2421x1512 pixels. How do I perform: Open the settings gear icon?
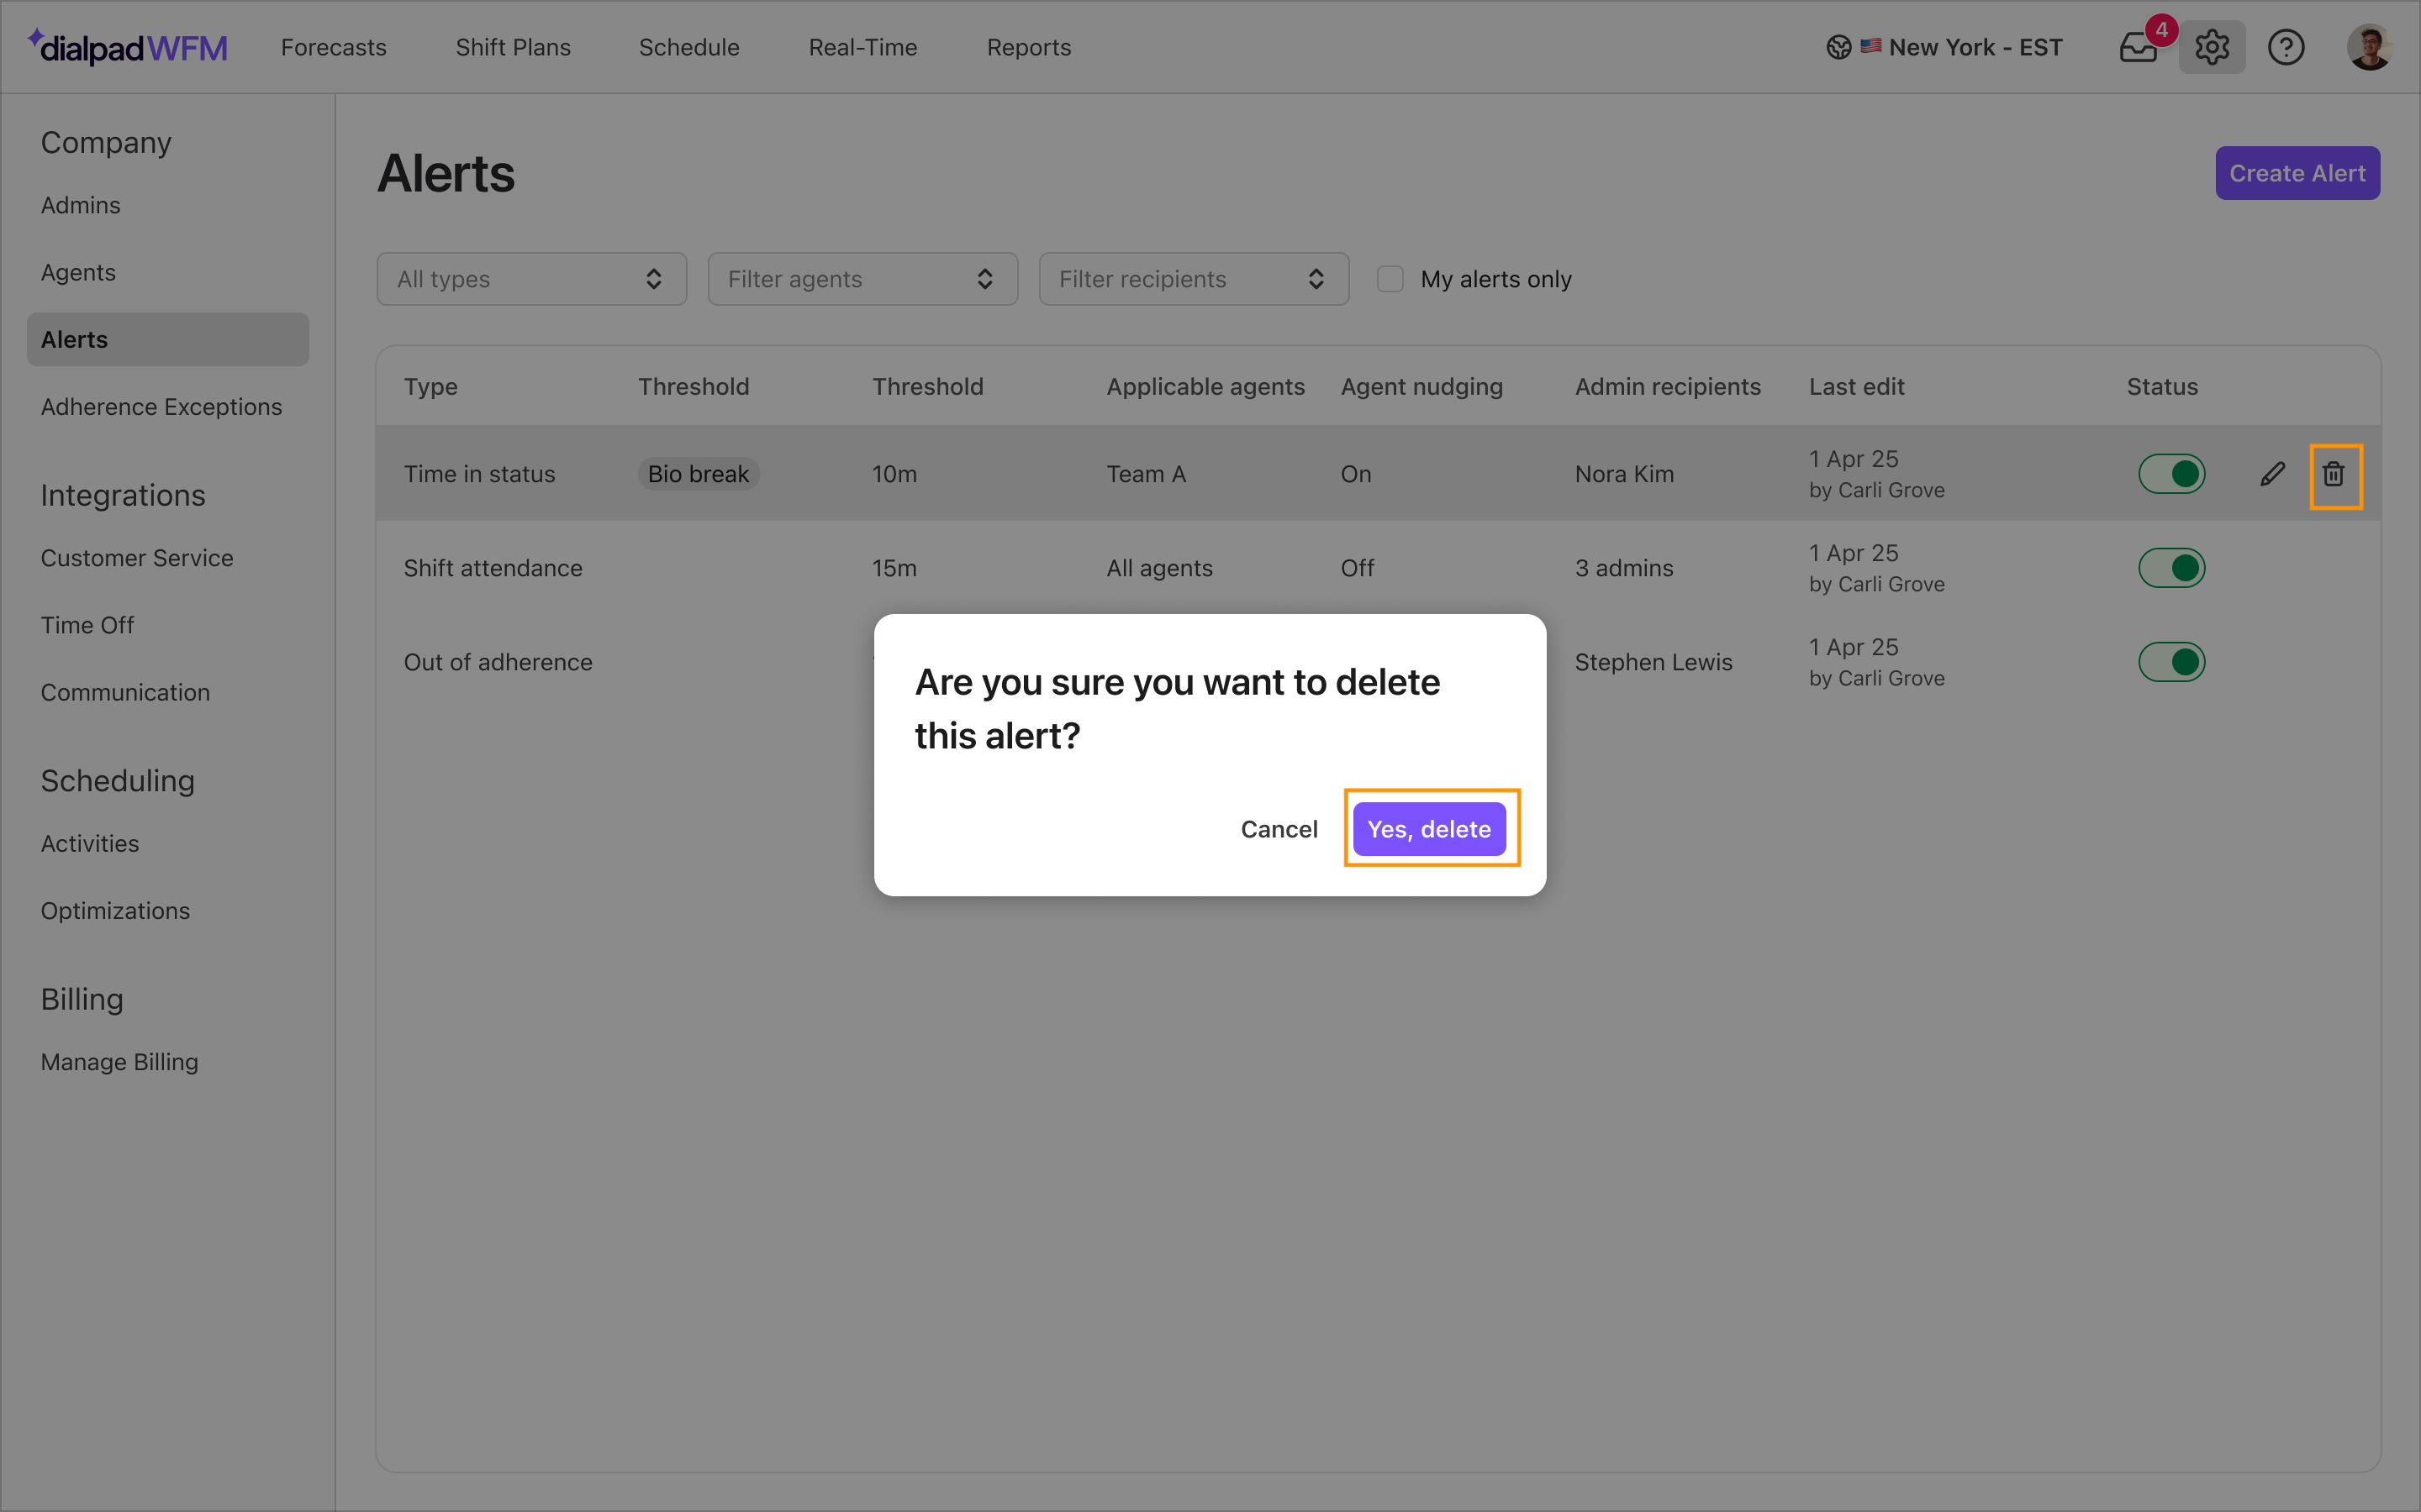click(x=2212, y=47)
